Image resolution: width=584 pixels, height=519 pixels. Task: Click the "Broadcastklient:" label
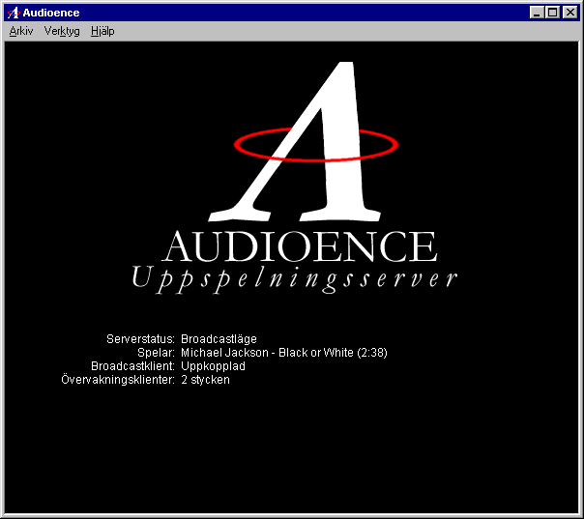click(132, 366)
